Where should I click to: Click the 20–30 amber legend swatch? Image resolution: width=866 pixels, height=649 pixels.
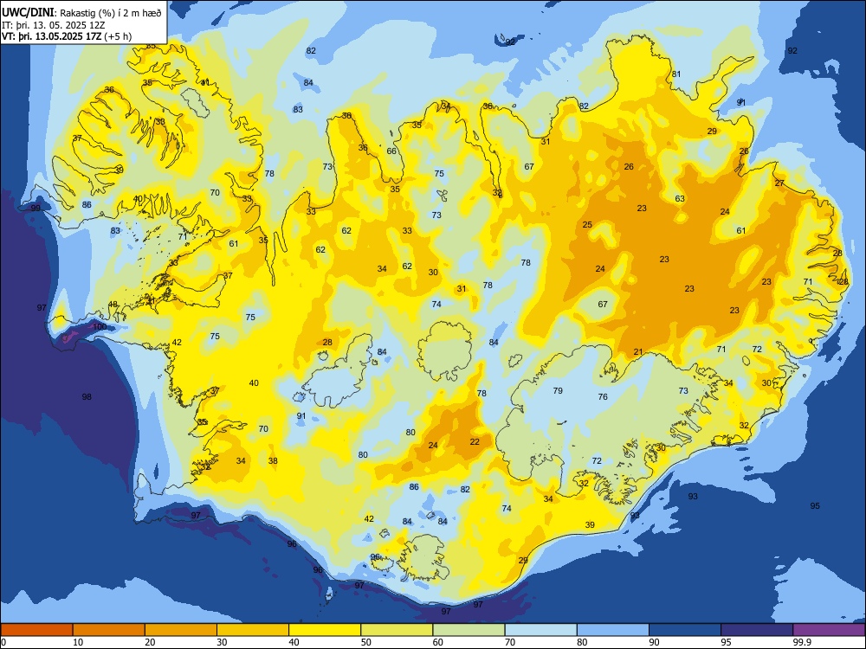pos(181,630)
